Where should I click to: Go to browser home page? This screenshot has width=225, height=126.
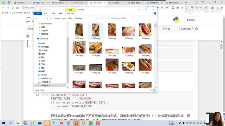point(17,7)
